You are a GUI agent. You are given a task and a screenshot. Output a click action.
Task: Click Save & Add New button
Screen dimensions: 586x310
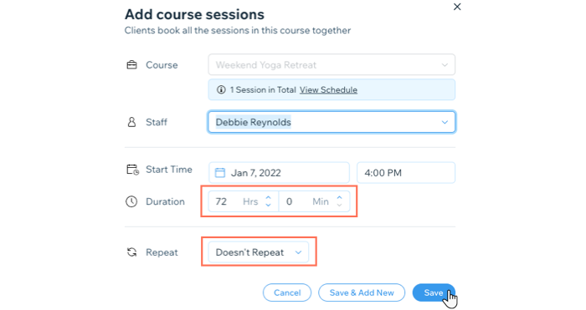pos(362,292)
